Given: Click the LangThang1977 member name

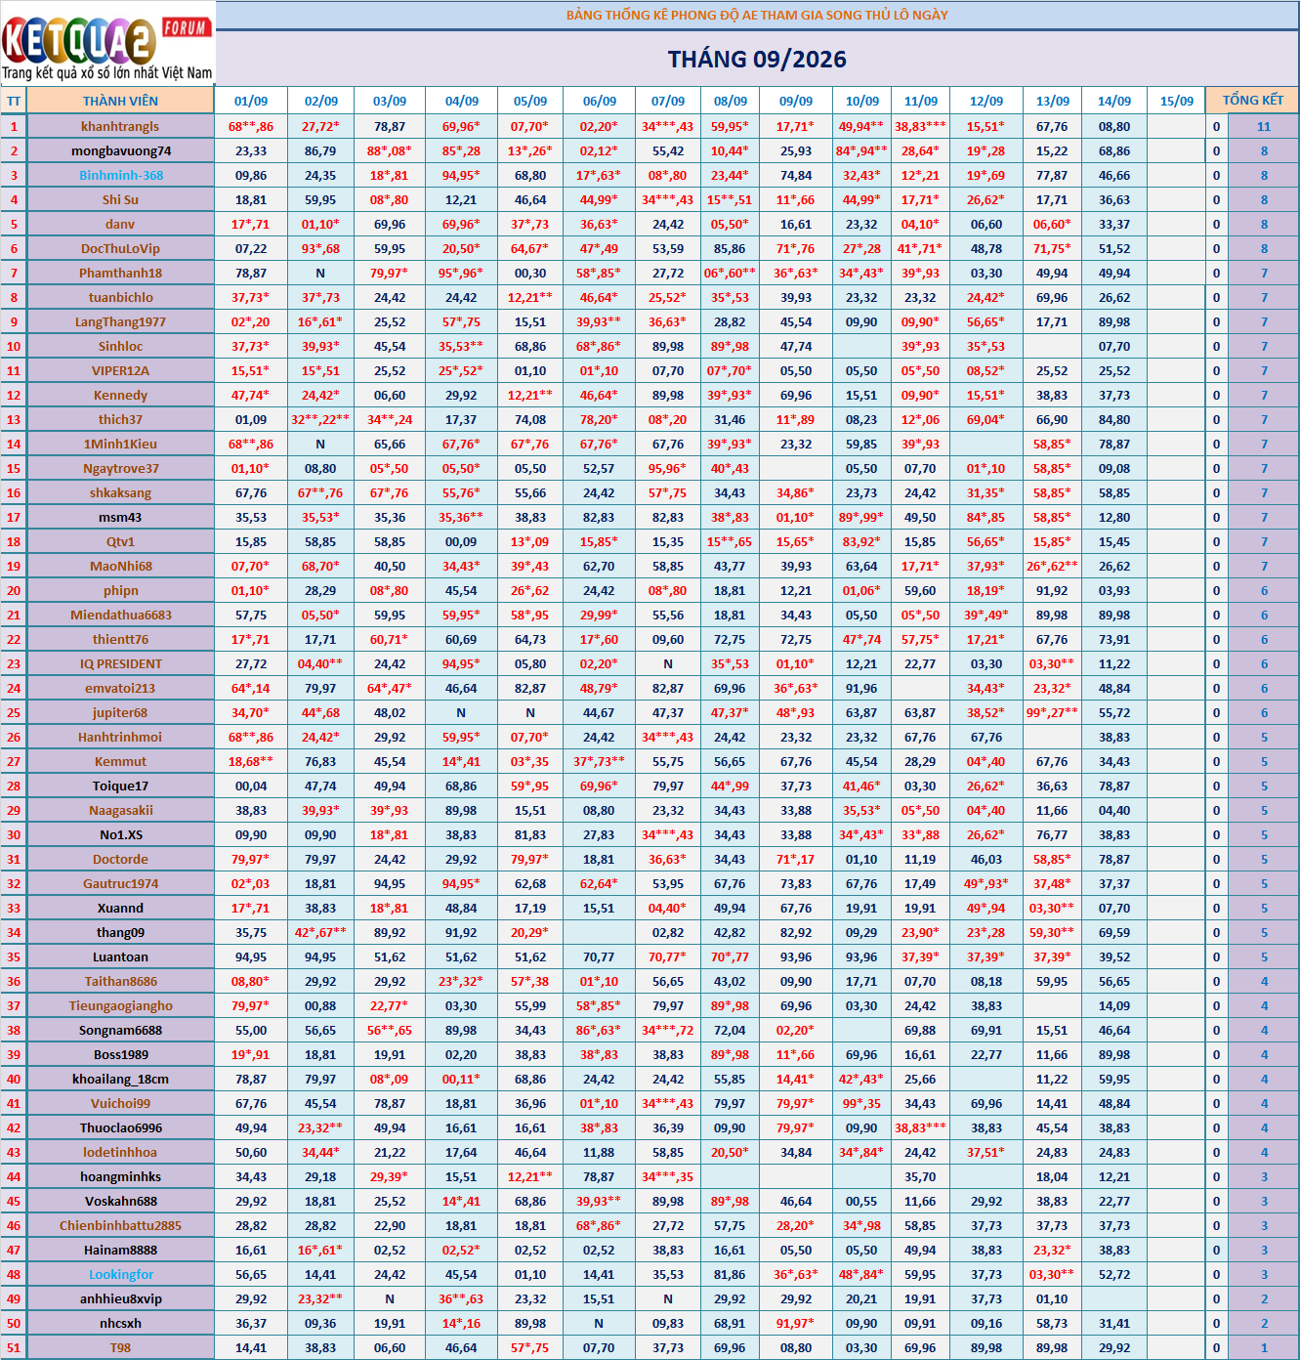Looking at the screenshot, I should (120, 321).
